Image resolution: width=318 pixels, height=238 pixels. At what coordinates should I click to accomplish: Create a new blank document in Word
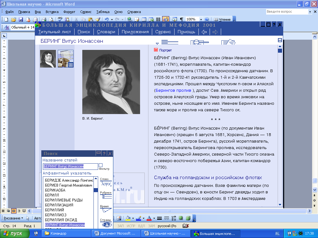click(7, 20)
